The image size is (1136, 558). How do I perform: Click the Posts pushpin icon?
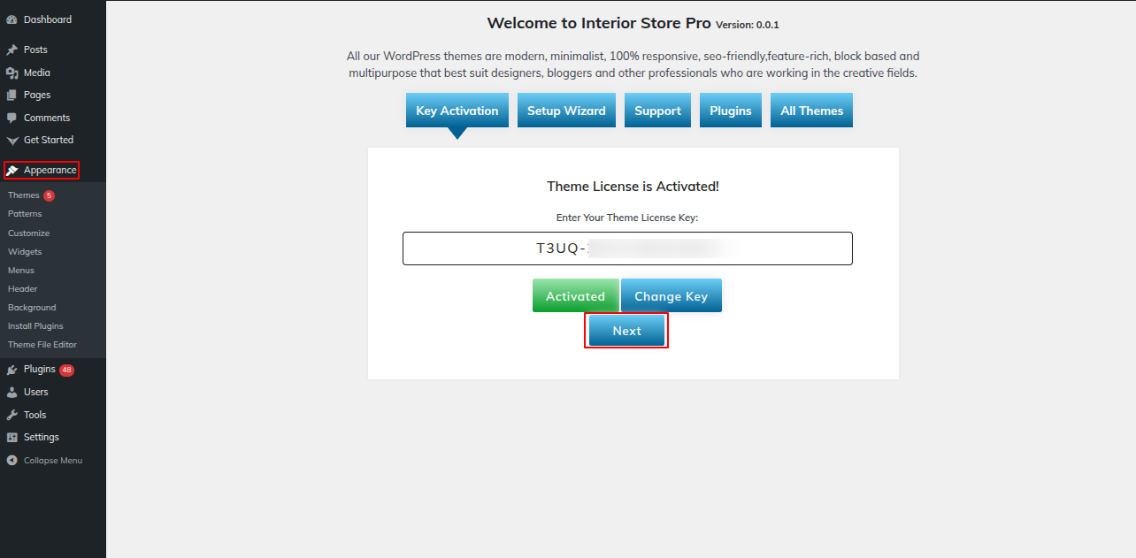point(12,50)
